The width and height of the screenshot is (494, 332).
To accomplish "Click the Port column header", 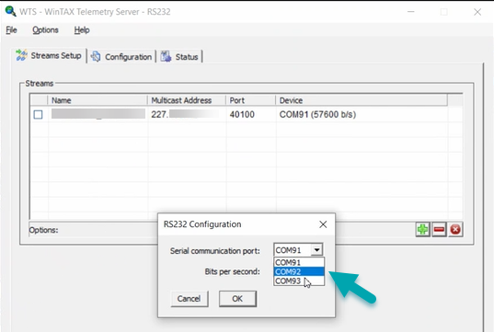I will coord(251,100).
